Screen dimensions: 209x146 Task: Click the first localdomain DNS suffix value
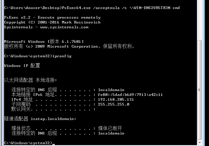(x=111, y=90)
